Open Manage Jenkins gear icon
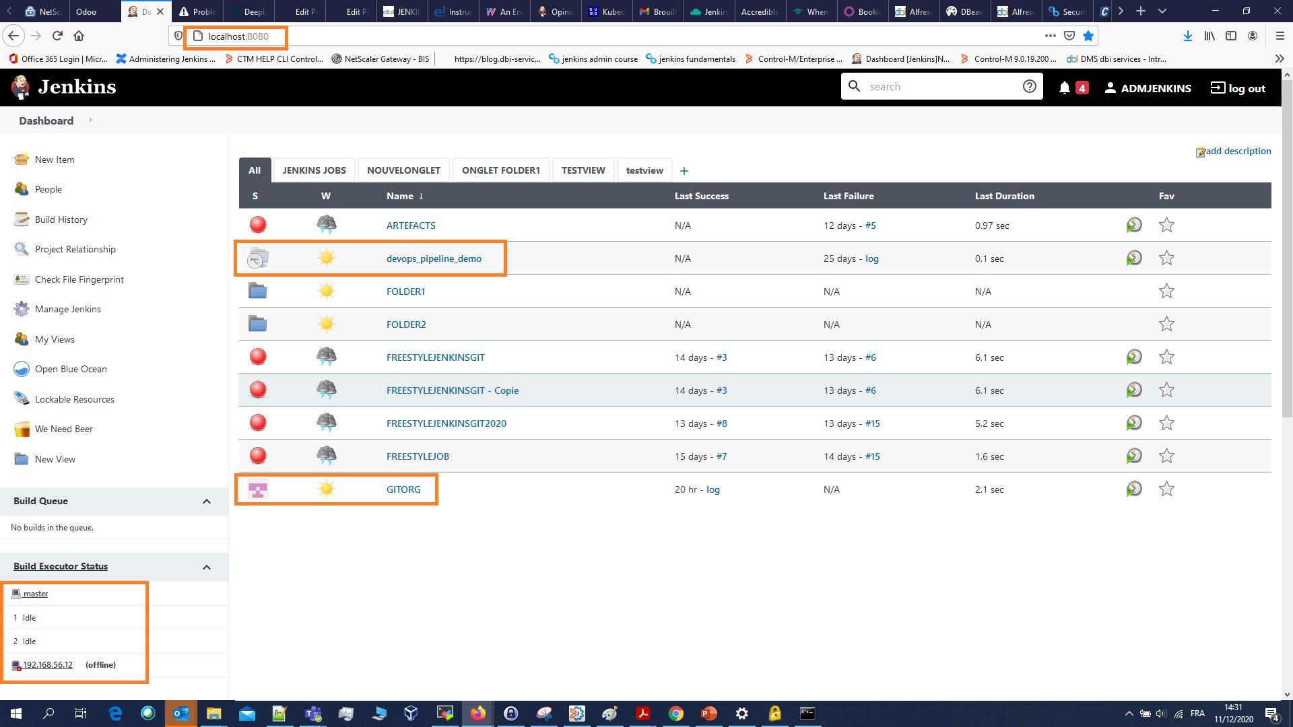This screenshot has height=727, width=1293. tap(22, 309)
